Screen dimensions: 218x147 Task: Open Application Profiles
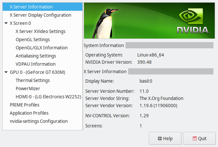pyautogui.click(x=29, y=113)
